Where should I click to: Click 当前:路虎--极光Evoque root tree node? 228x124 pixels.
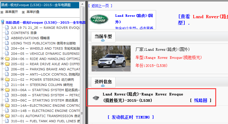pos(45,22)
